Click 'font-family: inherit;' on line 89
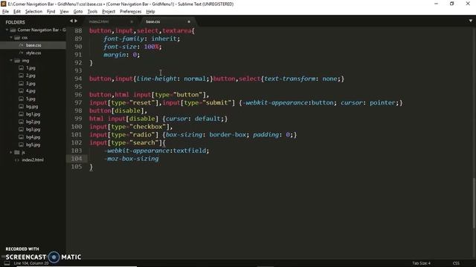476x267 pixels. pyautogui.click(x=142, y=39)
